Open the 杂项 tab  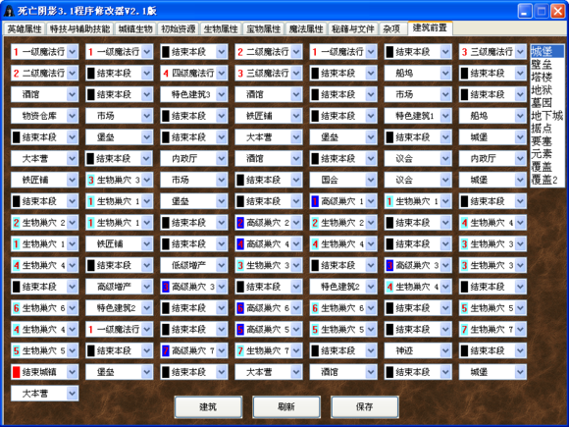click(392, 28)
